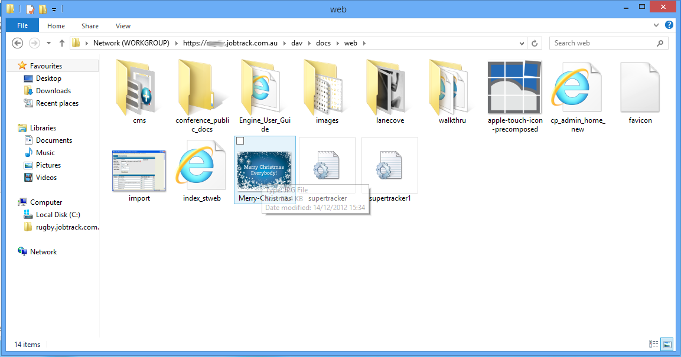The height and width of the screenshot is (357, 681).
Task: Click the refresh icon beside the address bar
Action: [535, 42]
